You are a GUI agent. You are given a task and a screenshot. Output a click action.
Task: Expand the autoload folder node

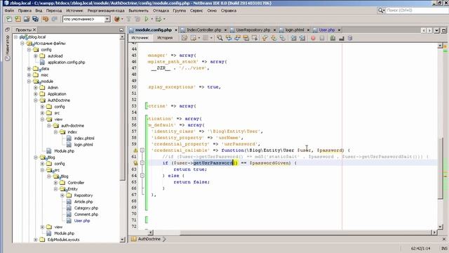pyautogui.click(x=36, y=56)
